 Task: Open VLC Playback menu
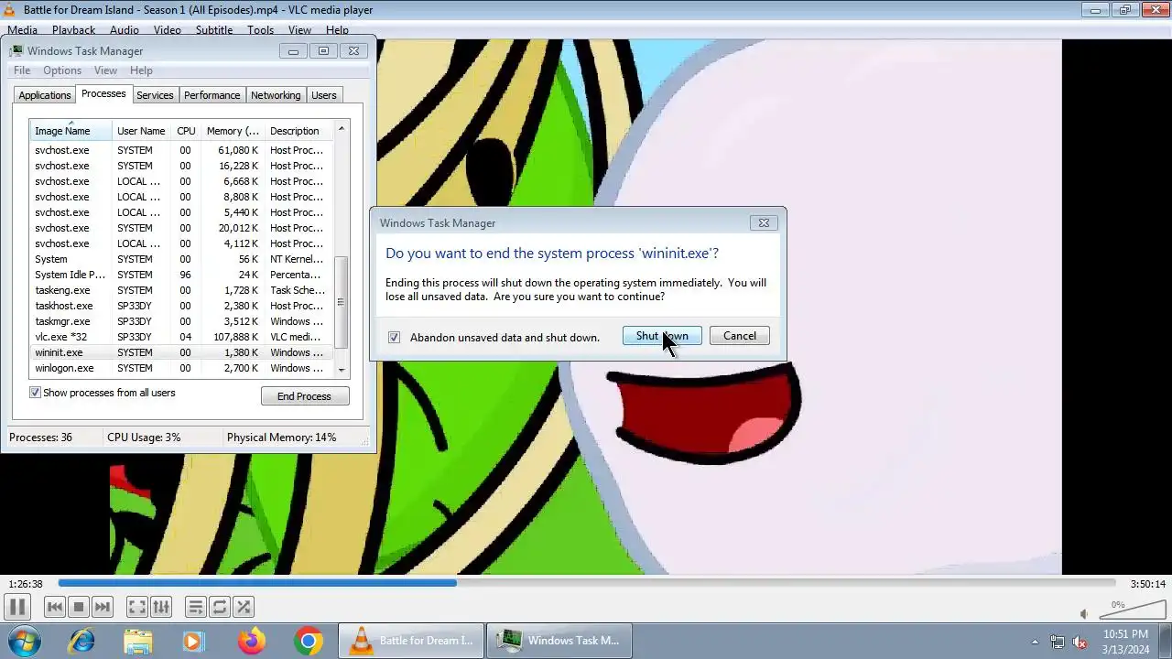click(x=73, y=30)
